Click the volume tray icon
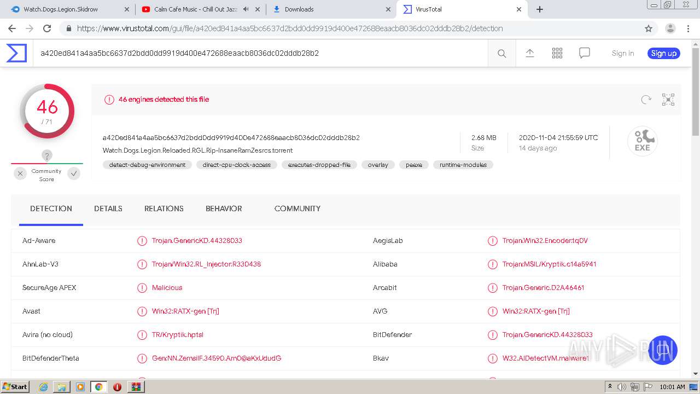 (x=622, y=387)
